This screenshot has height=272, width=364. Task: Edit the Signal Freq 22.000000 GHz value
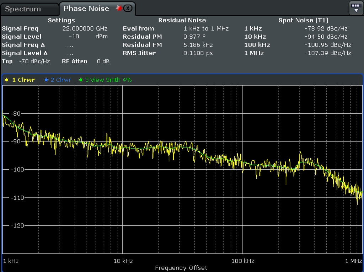[x=85, y=28]
